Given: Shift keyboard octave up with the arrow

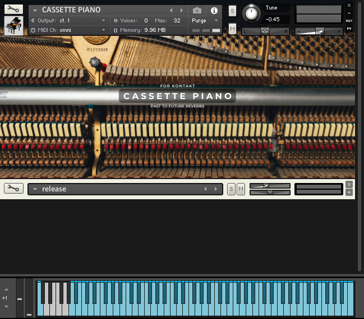Looking at the screenshot, I should pos(7,289).
